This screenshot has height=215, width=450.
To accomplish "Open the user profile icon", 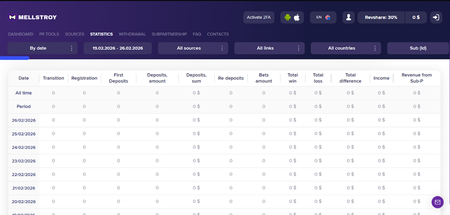I will coord(349,18).
